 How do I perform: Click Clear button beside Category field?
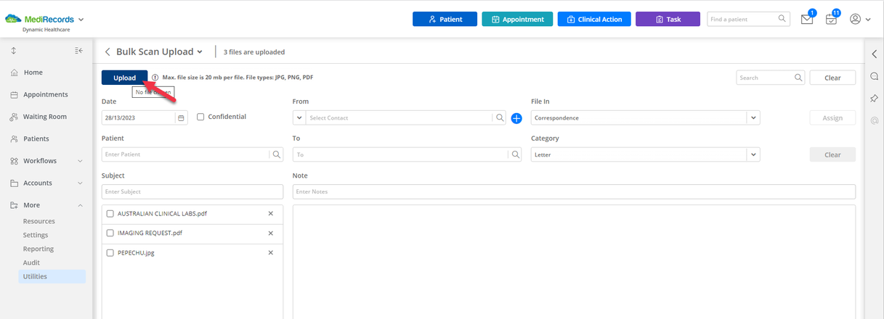tap(832, 154)
